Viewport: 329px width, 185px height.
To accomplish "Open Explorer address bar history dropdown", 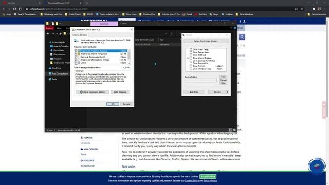I will pyautogui.click(x=166, y=33).
